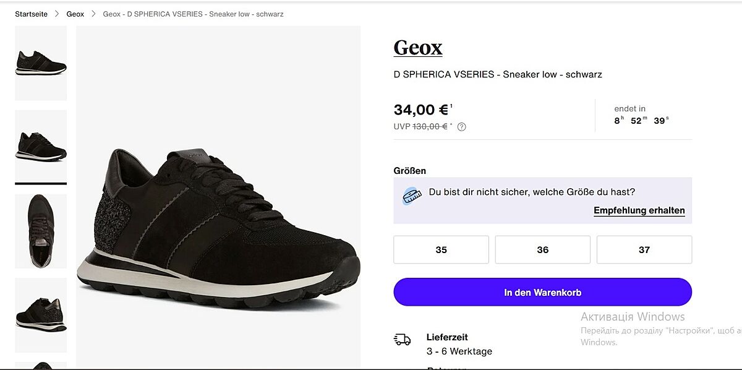Select shoe size 35
Viewport: 742px width, 370px height.
pos(441,250)
